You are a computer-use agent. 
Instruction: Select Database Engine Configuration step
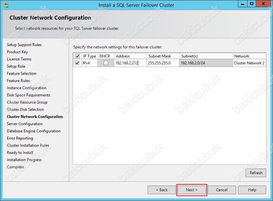(34, 131)
